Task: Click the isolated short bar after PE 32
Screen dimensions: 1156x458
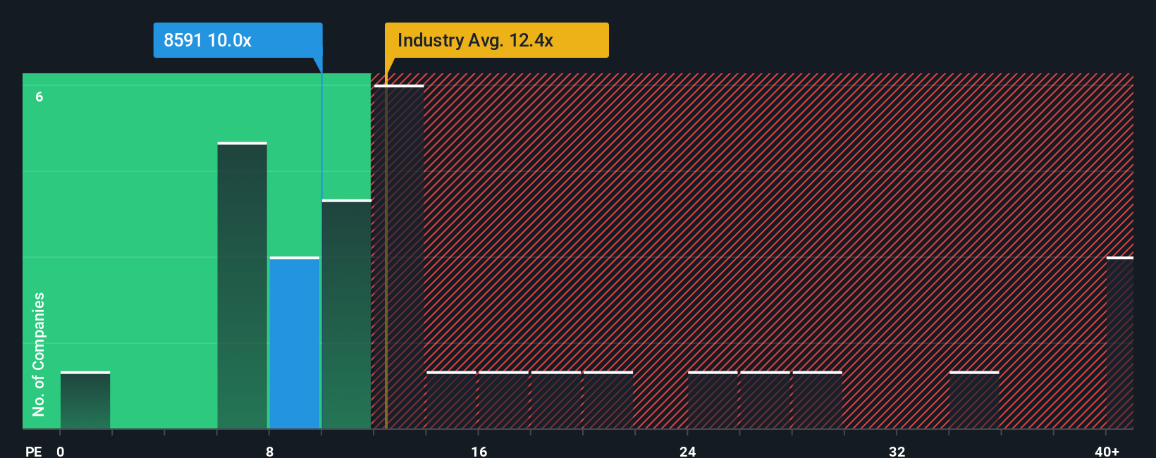Action: click(x=974, y=400)
